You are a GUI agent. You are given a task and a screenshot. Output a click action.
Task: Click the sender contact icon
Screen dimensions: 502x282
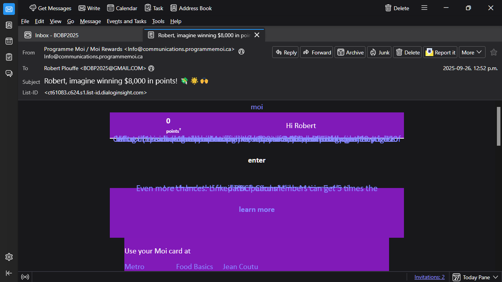242,51
